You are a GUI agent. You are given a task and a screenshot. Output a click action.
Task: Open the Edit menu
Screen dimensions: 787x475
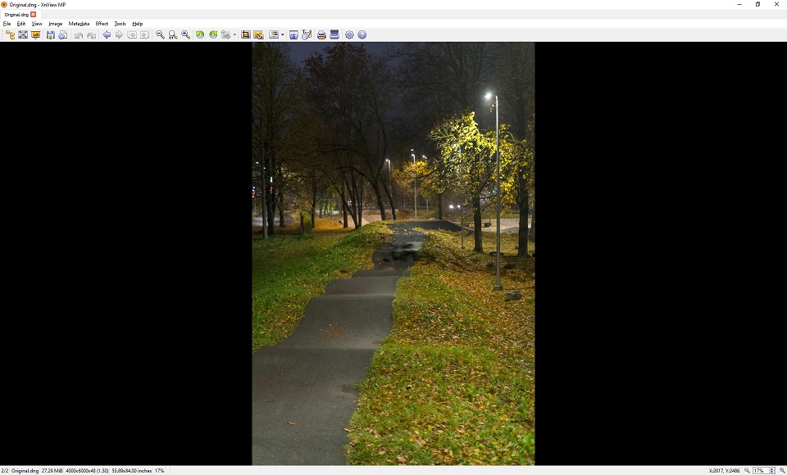pos(21,24)
